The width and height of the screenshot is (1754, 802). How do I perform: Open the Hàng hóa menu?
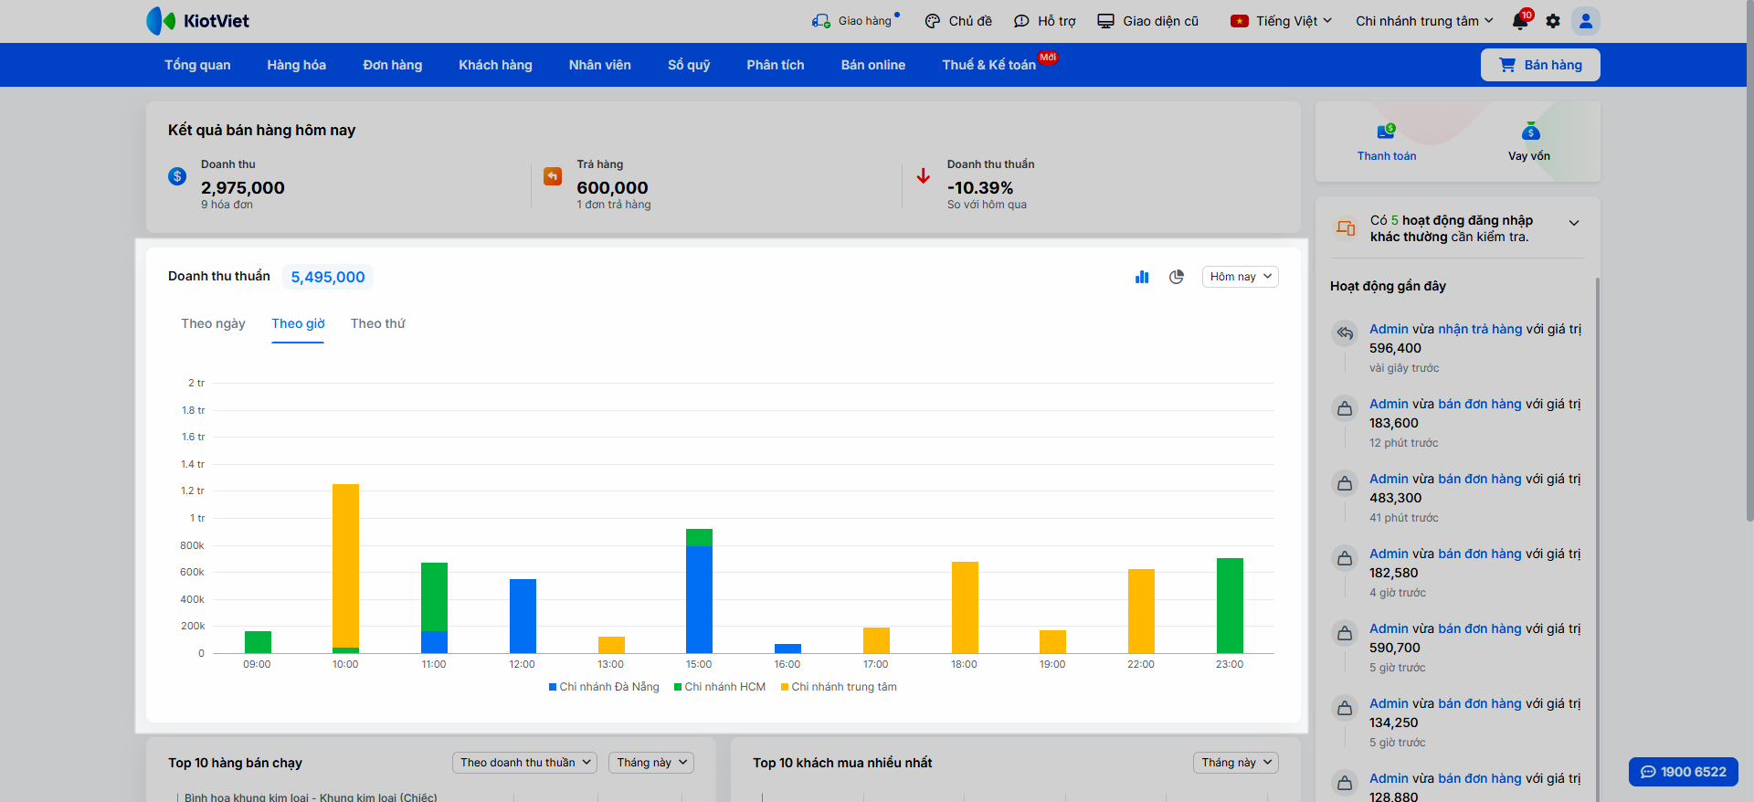pyautogui.click(x=296, y=65)
